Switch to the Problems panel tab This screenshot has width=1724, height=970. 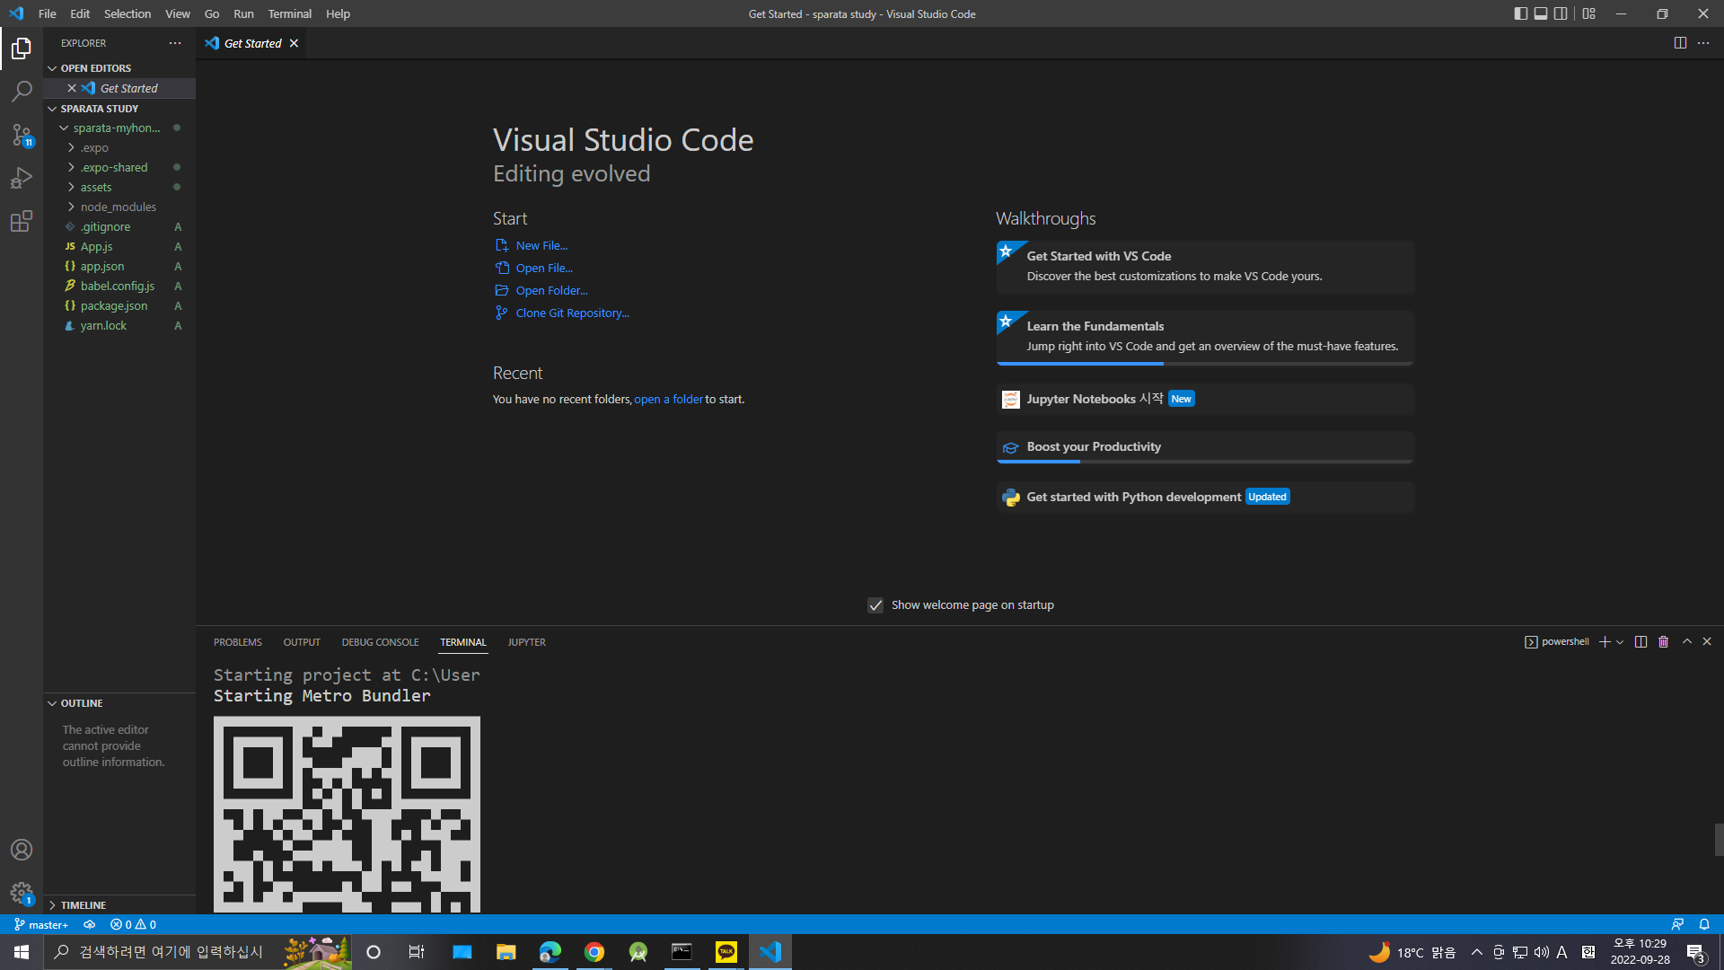(x=238, y=642)
